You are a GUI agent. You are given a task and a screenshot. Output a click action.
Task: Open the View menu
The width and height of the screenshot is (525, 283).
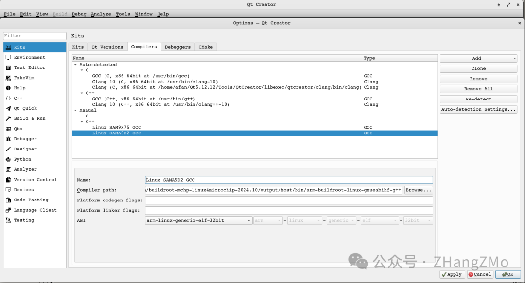[x=42, y=14]
